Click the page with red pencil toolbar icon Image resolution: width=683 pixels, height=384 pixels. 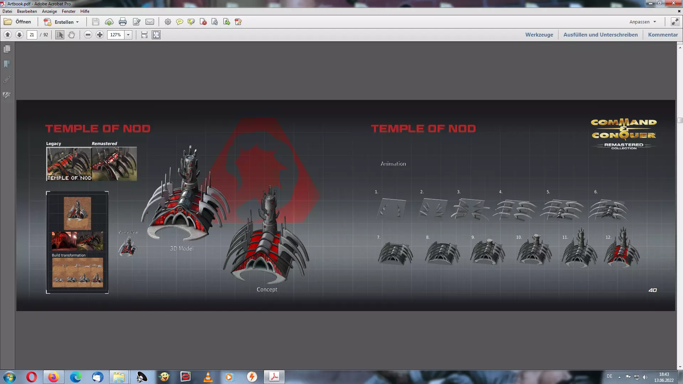(x=238, y=22)
